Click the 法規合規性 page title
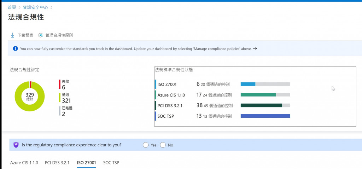 [x=26, y=17]
